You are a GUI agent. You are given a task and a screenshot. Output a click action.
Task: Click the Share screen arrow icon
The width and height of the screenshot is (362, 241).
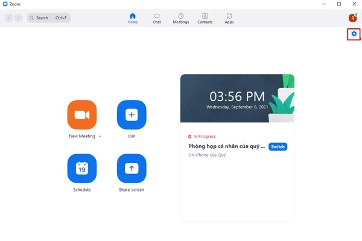[x=132, y=169]
